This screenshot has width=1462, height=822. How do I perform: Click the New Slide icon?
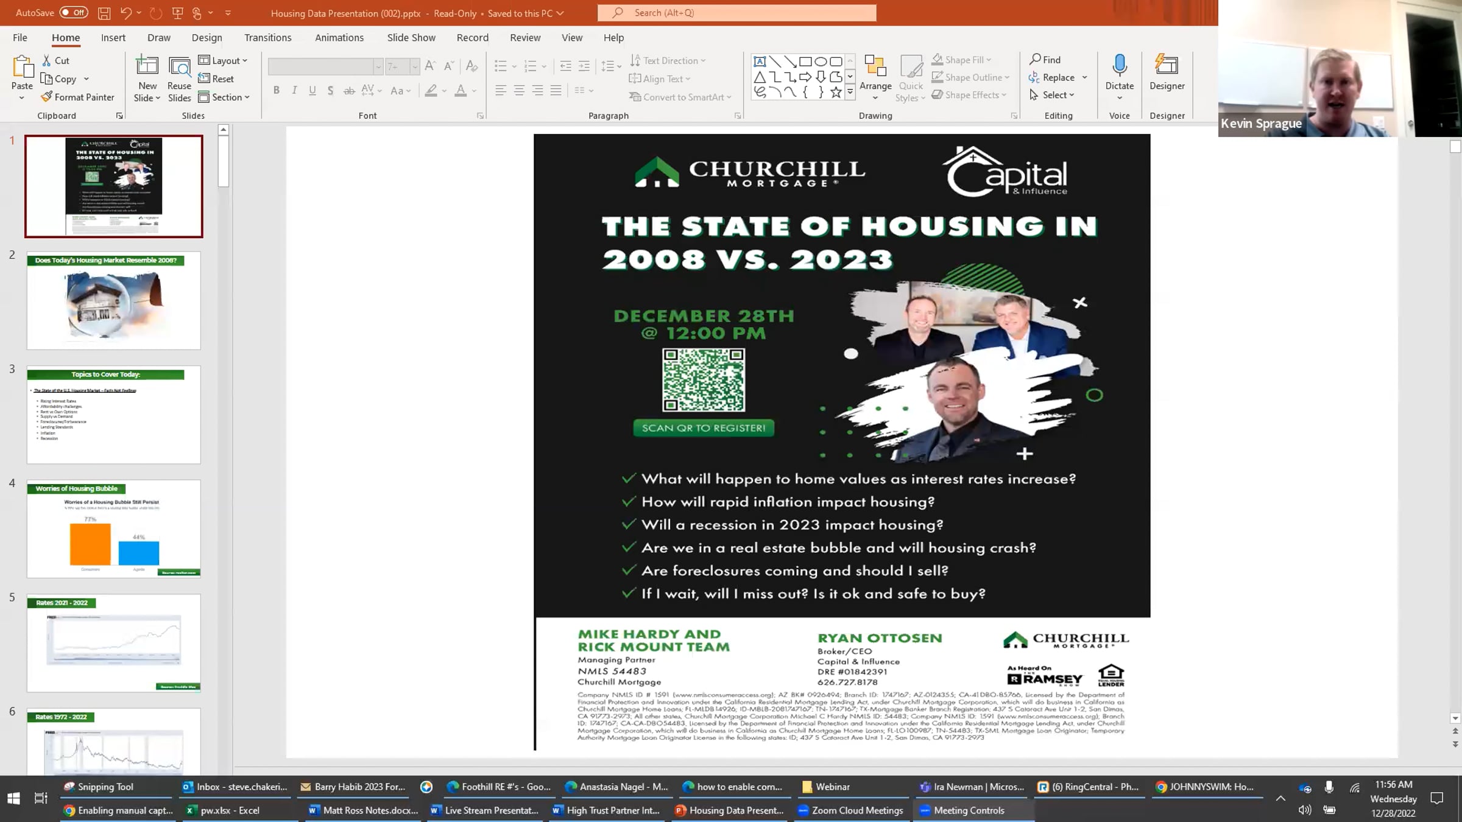pos(147,66)
